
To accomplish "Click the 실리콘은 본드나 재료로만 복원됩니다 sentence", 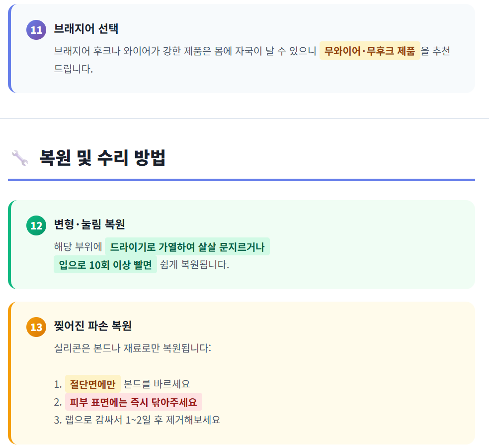I will tap(132, 347).
